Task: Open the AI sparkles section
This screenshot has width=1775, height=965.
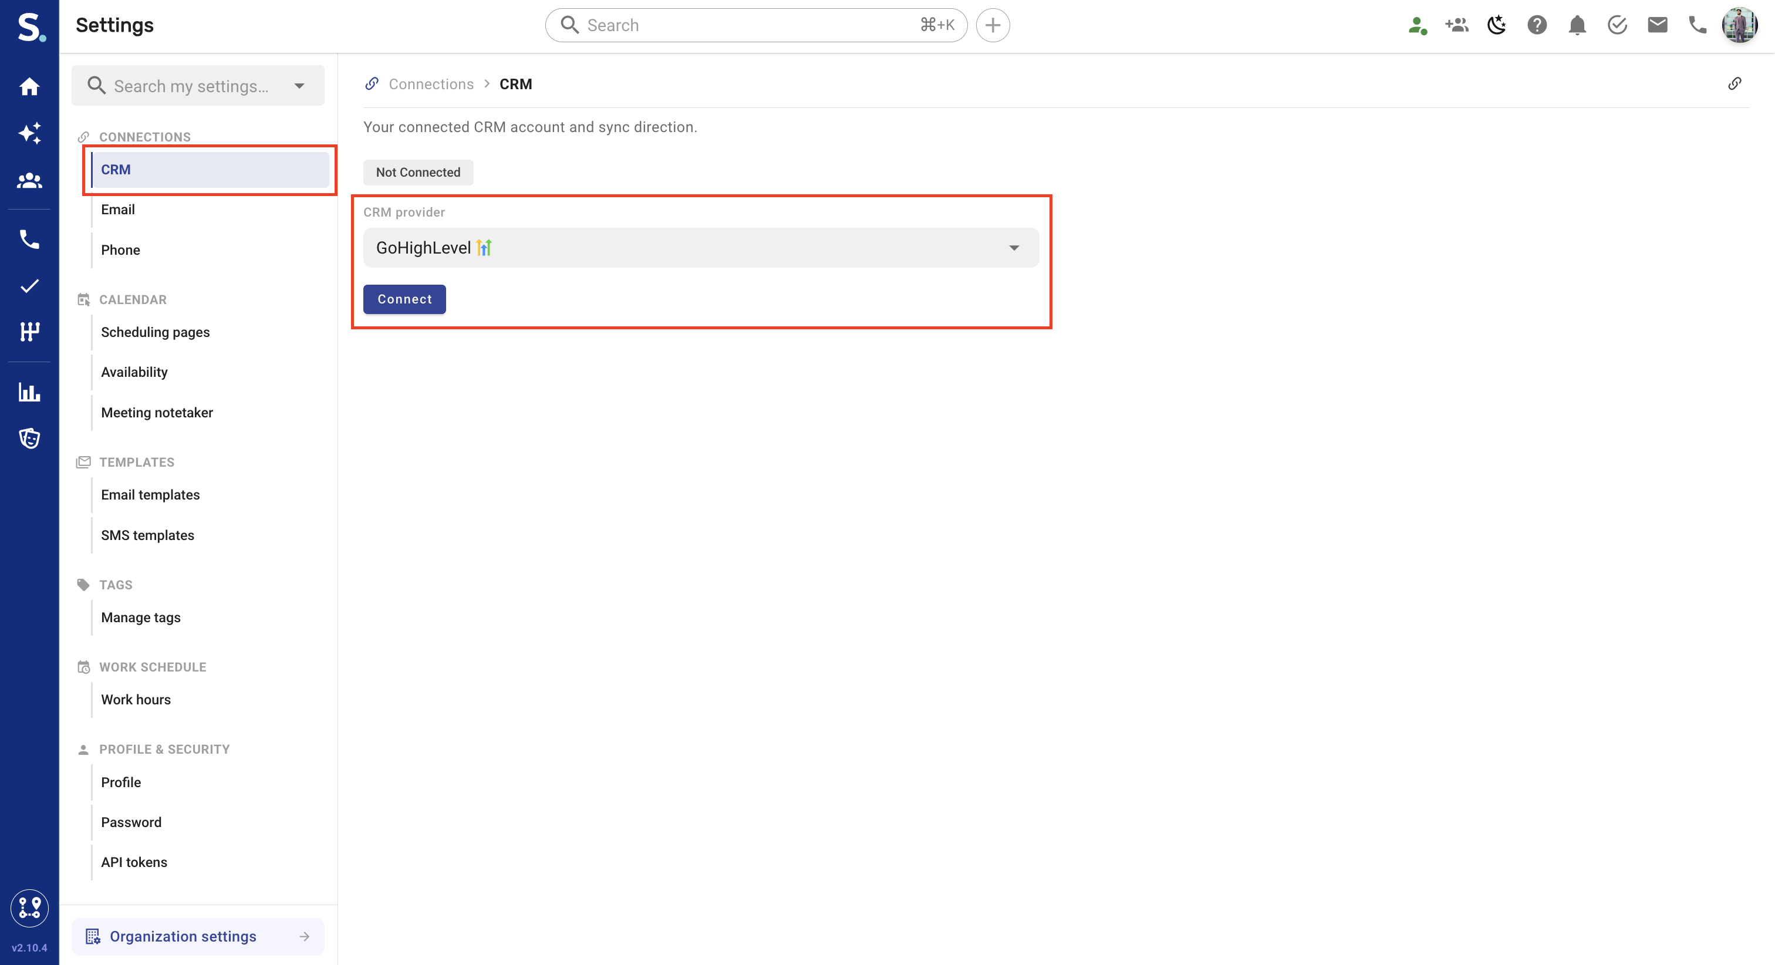Action: (29, 133)
